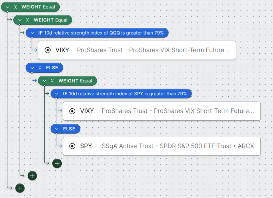This screenshot has height=198, width=273.
Task: Collapse the IF SPY relative strength condition chevron
Action: point(57,94)
